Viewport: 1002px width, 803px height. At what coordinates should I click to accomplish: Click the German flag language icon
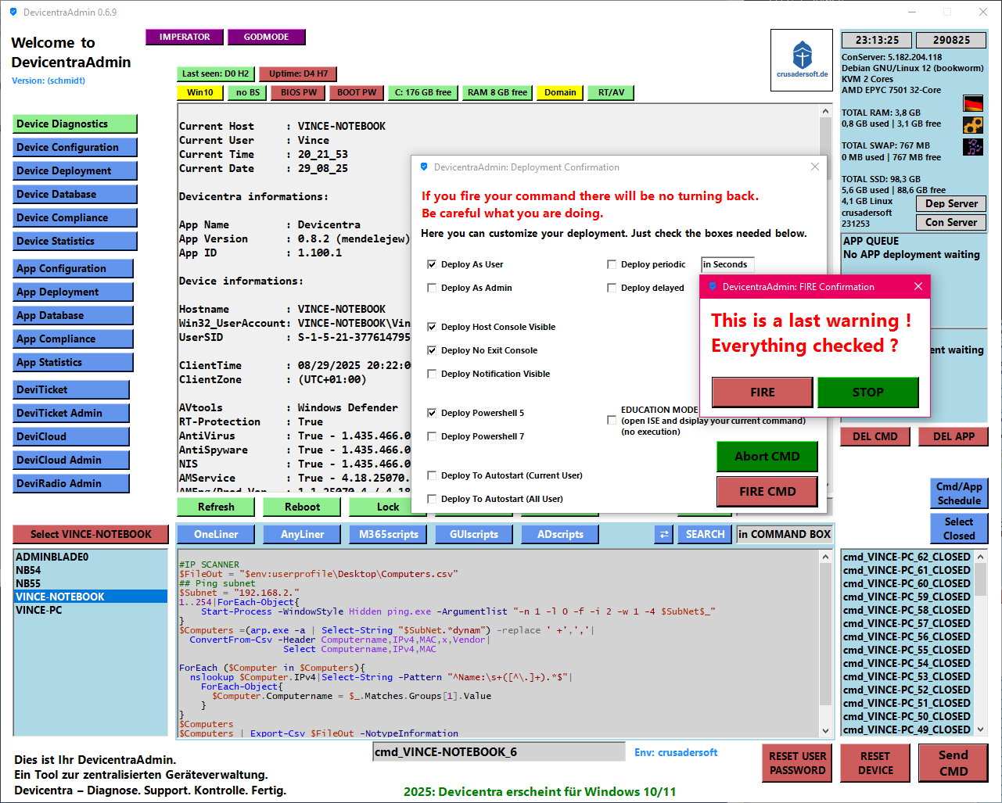[973, 104]
